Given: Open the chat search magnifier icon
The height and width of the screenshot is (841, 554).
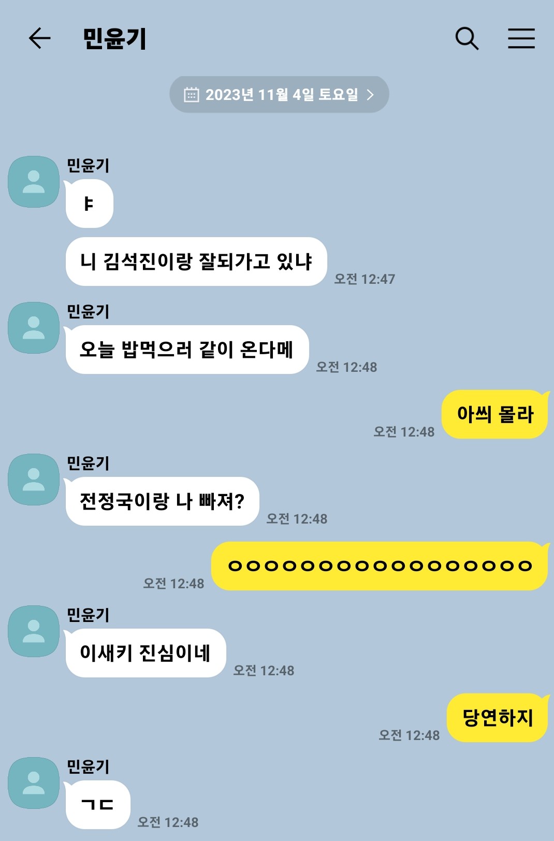Looking at the screenshot, I should tap(466, 38).
